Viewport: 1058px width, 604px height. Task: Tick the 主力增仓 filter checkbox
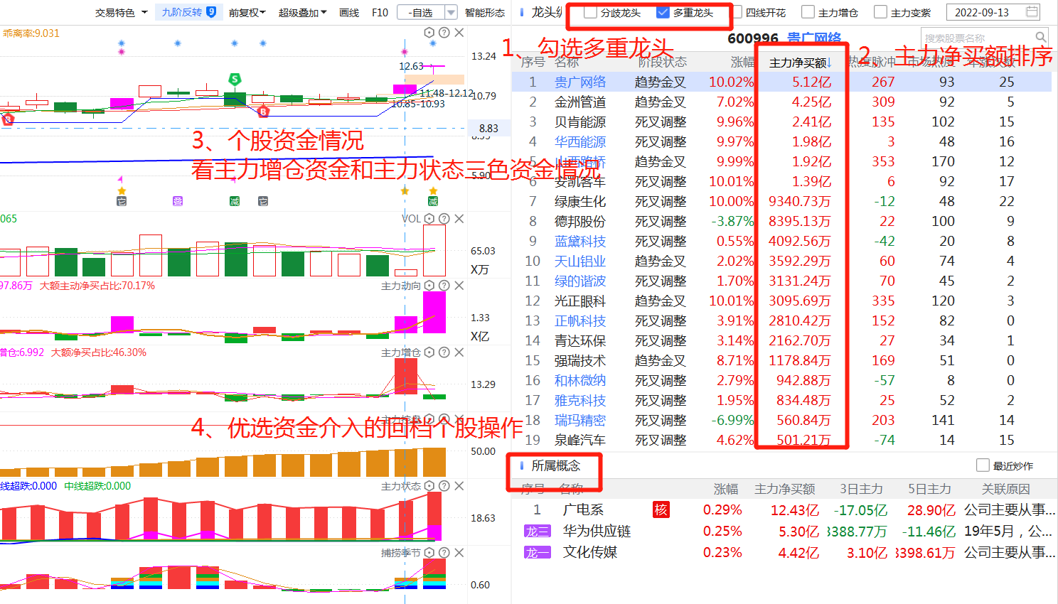tap(808, 12)
